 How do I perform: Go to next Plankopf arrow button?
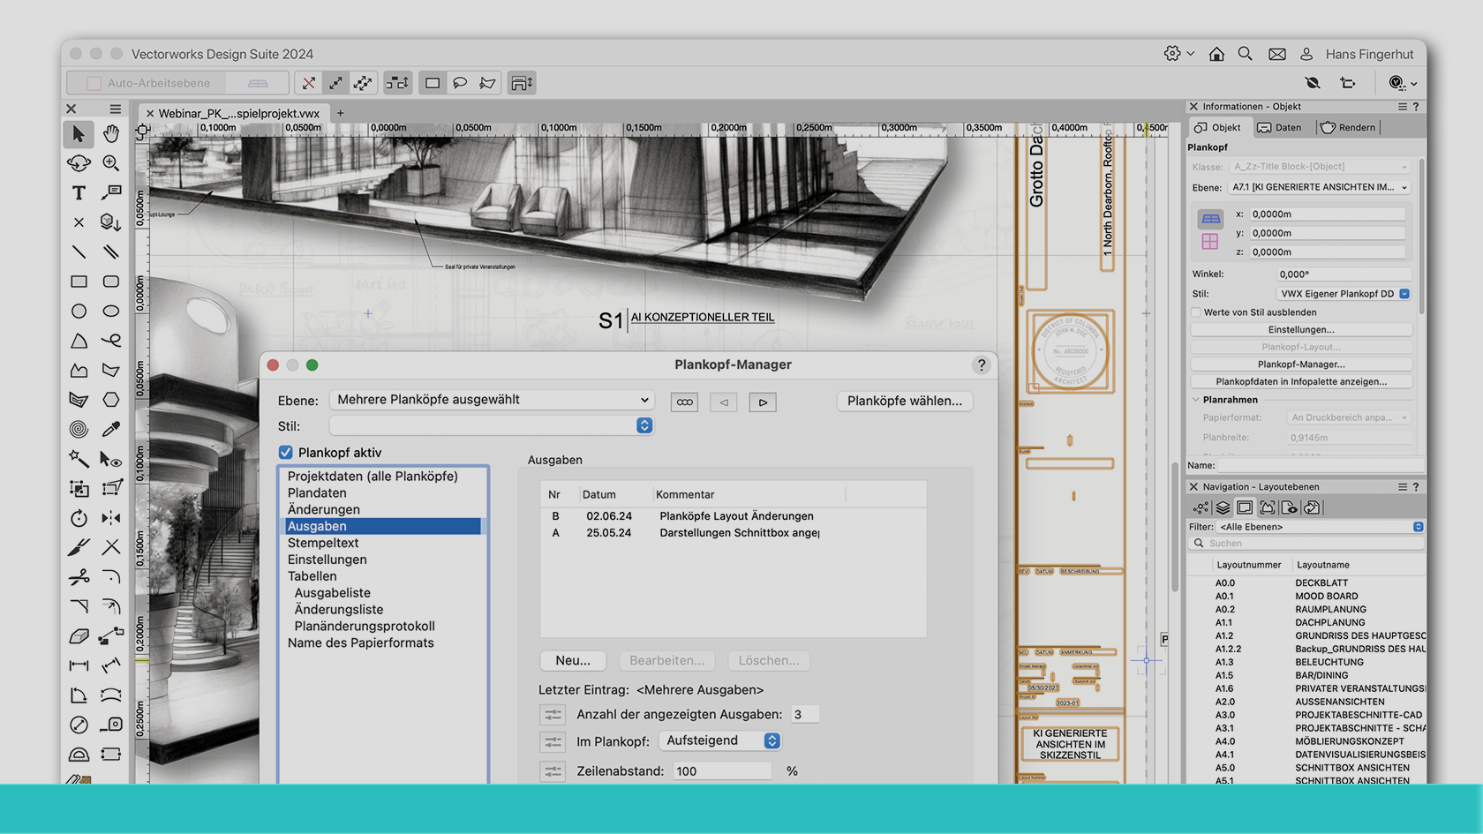coord(763,402)
